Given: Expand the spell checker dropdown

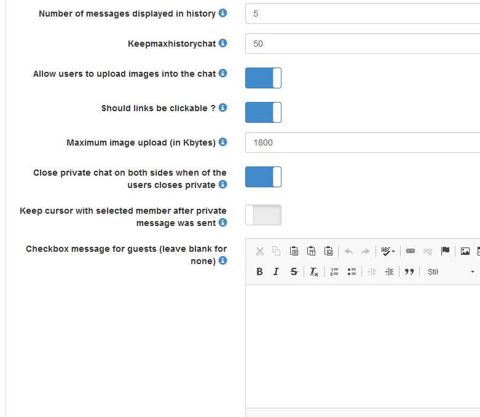Looking at the screenshot, I should click(x=388, y=251).
